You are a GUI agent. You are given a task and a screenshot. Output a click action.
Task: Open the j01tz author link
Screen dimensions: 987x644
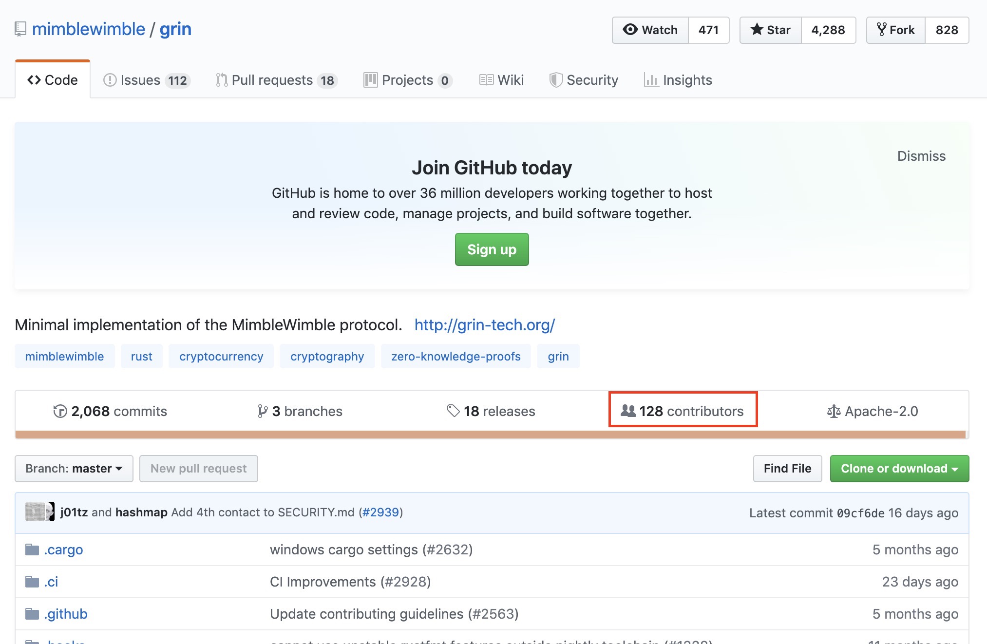pyautogui.click(x=74, y=512)
